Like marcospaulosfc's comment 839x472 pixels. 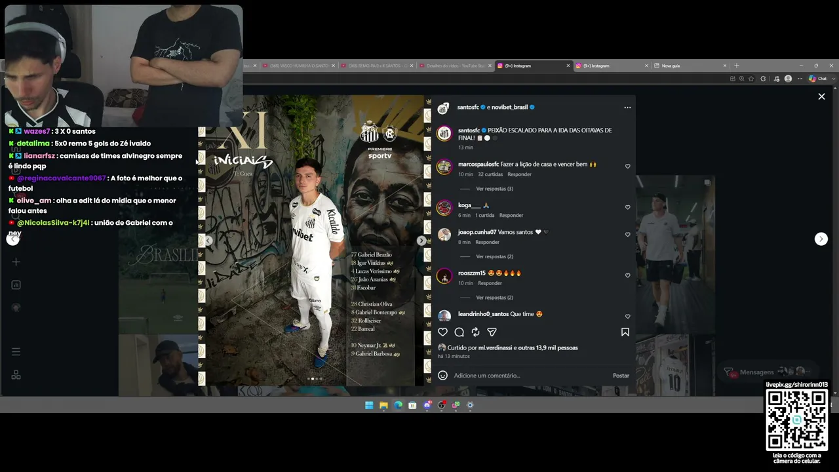627,167
